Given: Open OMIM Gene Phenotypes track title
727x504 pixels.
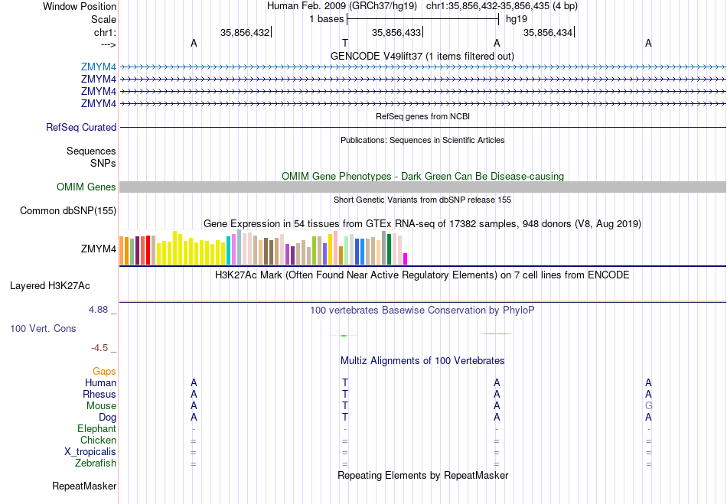Looking at the screenshot, I should tap(423, 177).
